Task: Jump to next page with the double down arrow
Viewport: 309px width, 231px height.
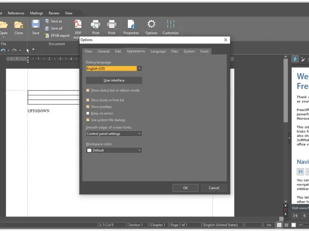Action: point(285,214)
